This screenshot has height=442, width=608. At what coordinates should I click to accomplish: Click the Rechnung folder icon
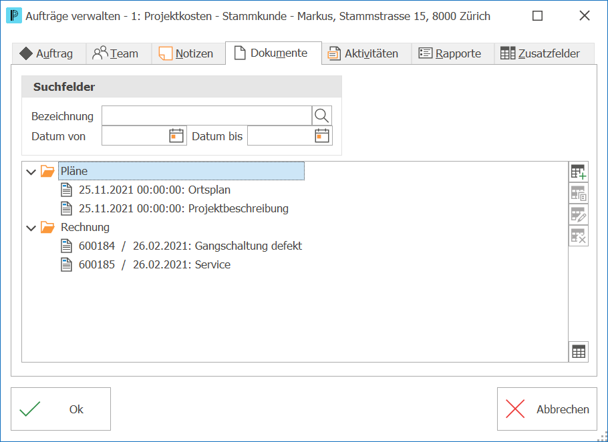[x=47, y=227]
